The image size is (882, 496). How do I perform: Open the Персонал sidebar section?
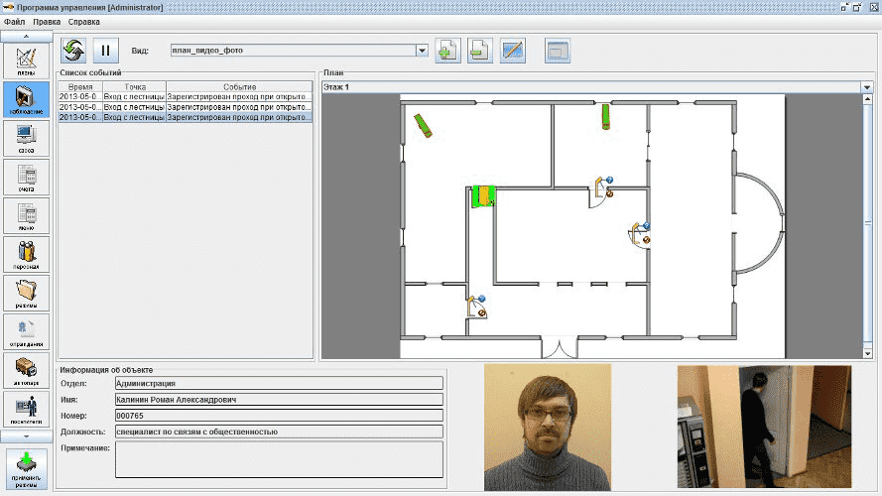[x=27, y=255]
